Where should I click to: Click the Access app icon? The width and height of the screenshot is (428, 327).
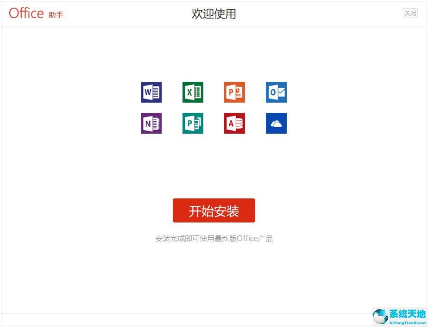click(234, 123)
